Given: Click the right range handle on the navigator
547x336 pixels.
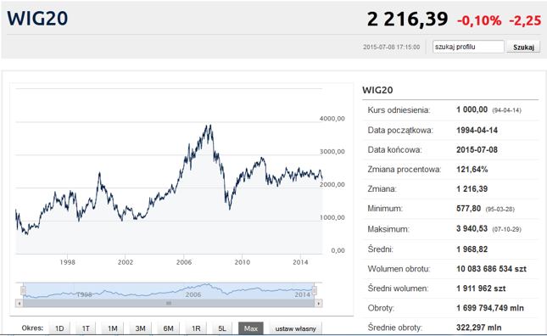Looking at the screenshot, I should tap(315, 290).
